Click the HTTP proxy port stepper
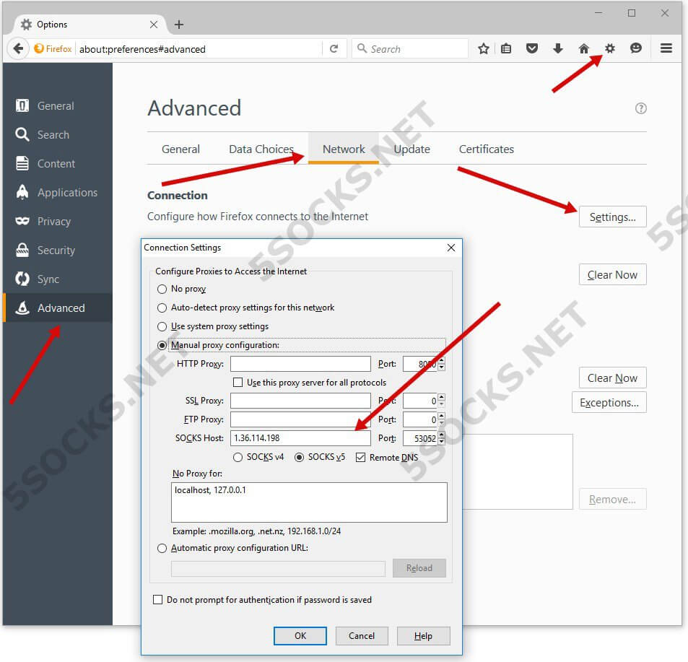This screenshot has height=662, width=688. [x=441, y=364]
